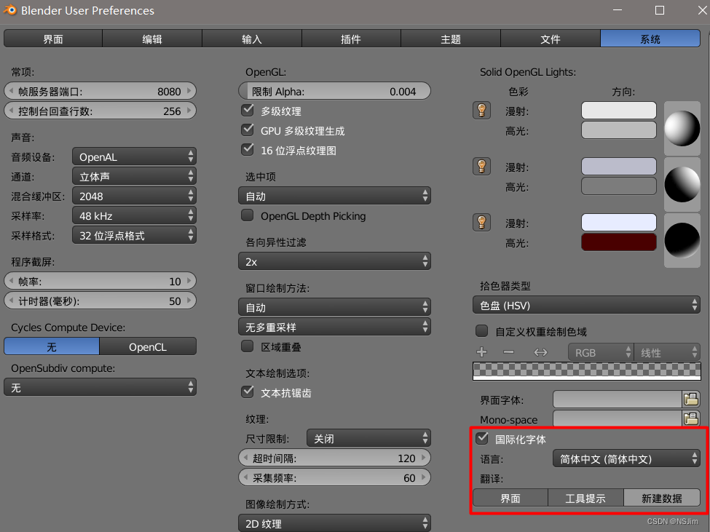This screenshot has width=710, height=532.
Task: Open 音频设备 OpenAL dropdown
Action: click(x=134, y=156)
